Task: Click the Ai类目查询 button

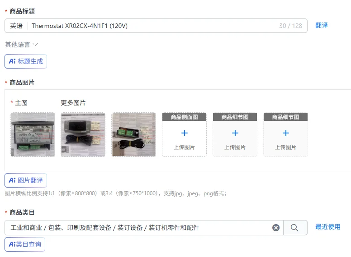Action: 25,244
